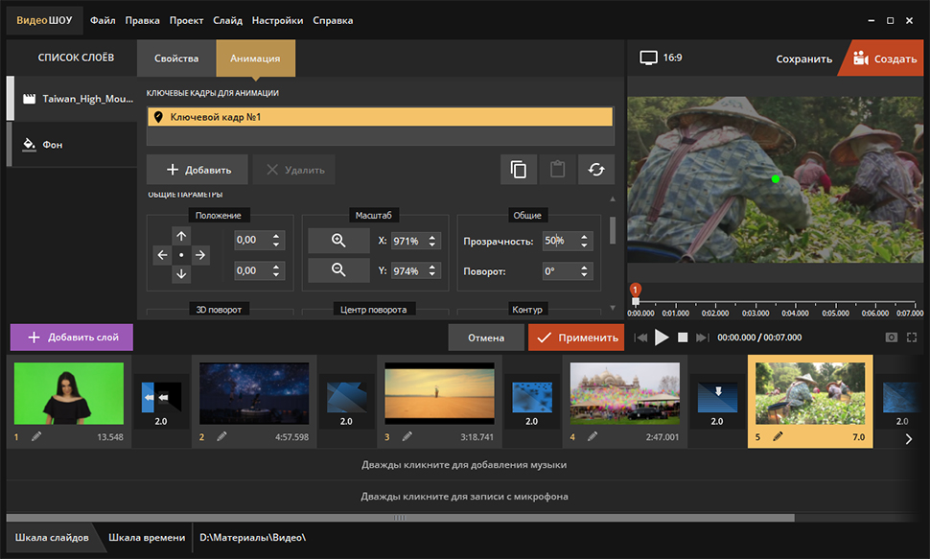Play the slide preview
This screenshot has height=559, width=930.
[662, 338]
